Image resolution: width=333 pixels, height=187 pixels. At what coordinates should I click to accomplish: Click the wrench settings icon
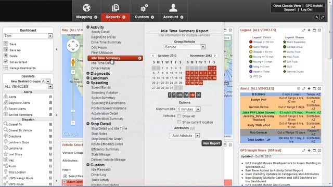[317, 17]
